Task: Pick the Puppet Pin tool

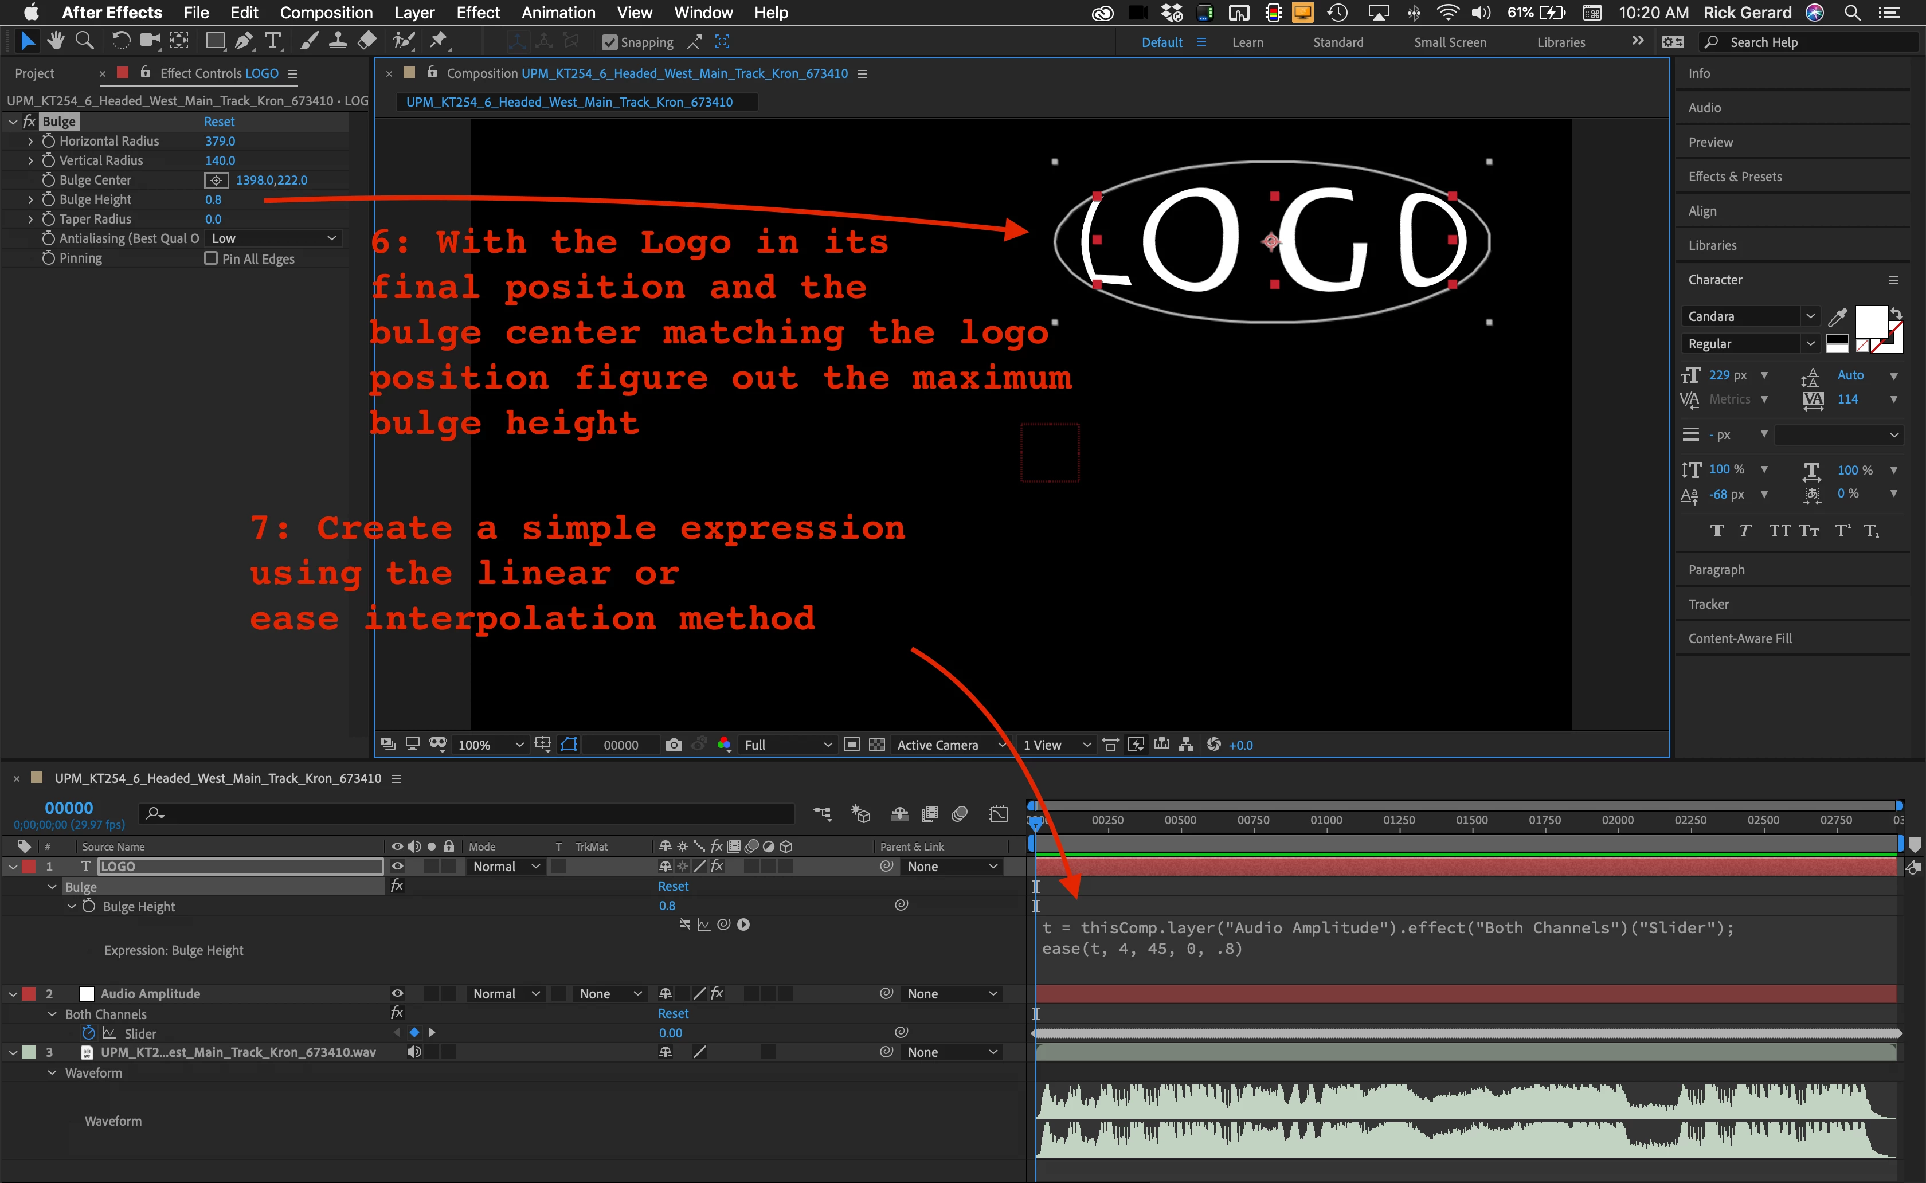Action: [439, 41]
